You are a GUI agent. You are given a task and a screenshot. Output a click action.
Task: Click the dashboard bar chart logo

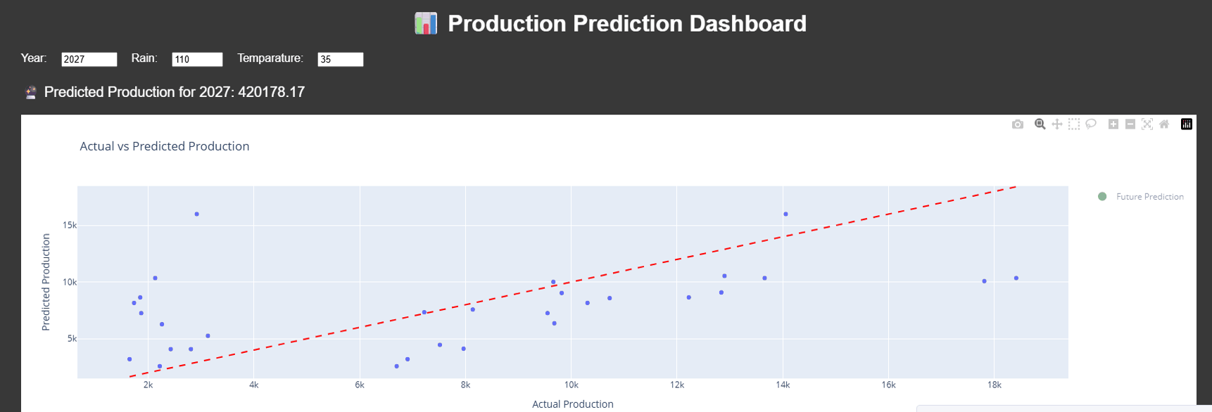pos(426,24)
